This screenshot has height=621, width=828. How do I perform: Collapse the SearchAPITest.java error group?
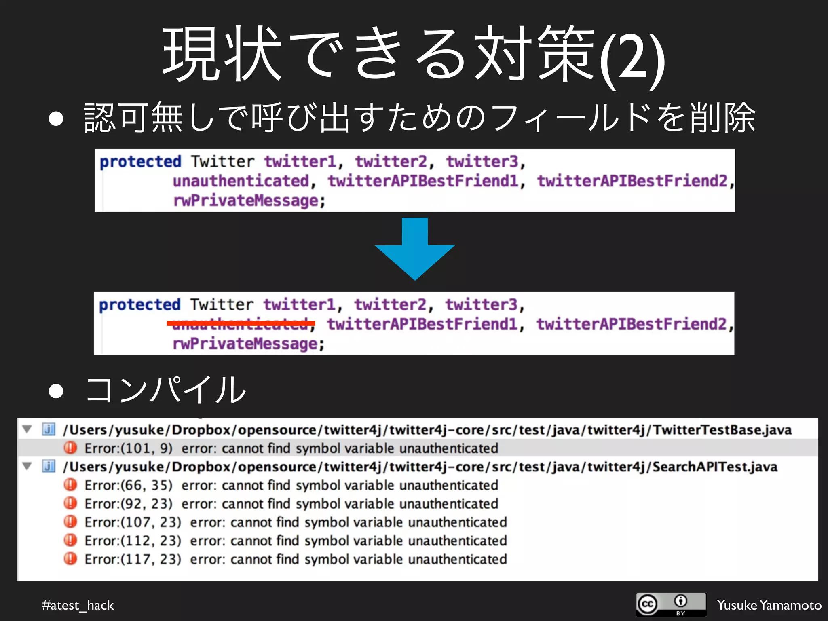click(x=27, y=466)
